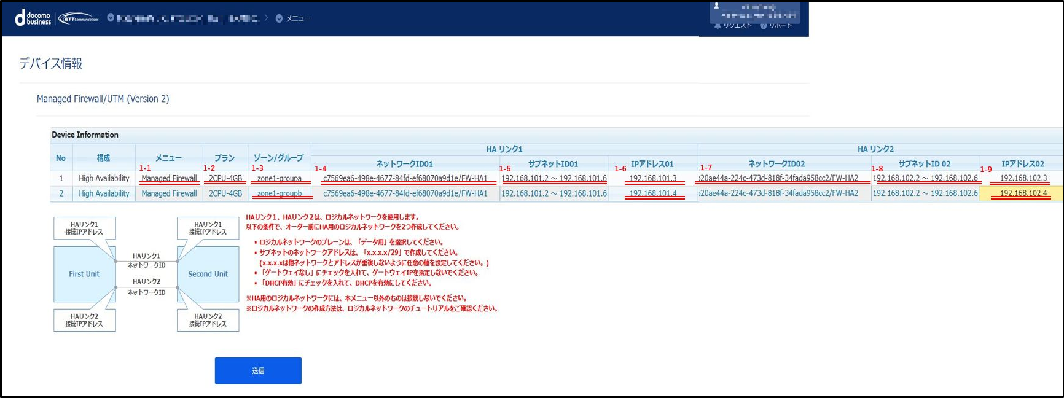
Task: Click the HA リンク1 group header
Action: click(504, 149)
